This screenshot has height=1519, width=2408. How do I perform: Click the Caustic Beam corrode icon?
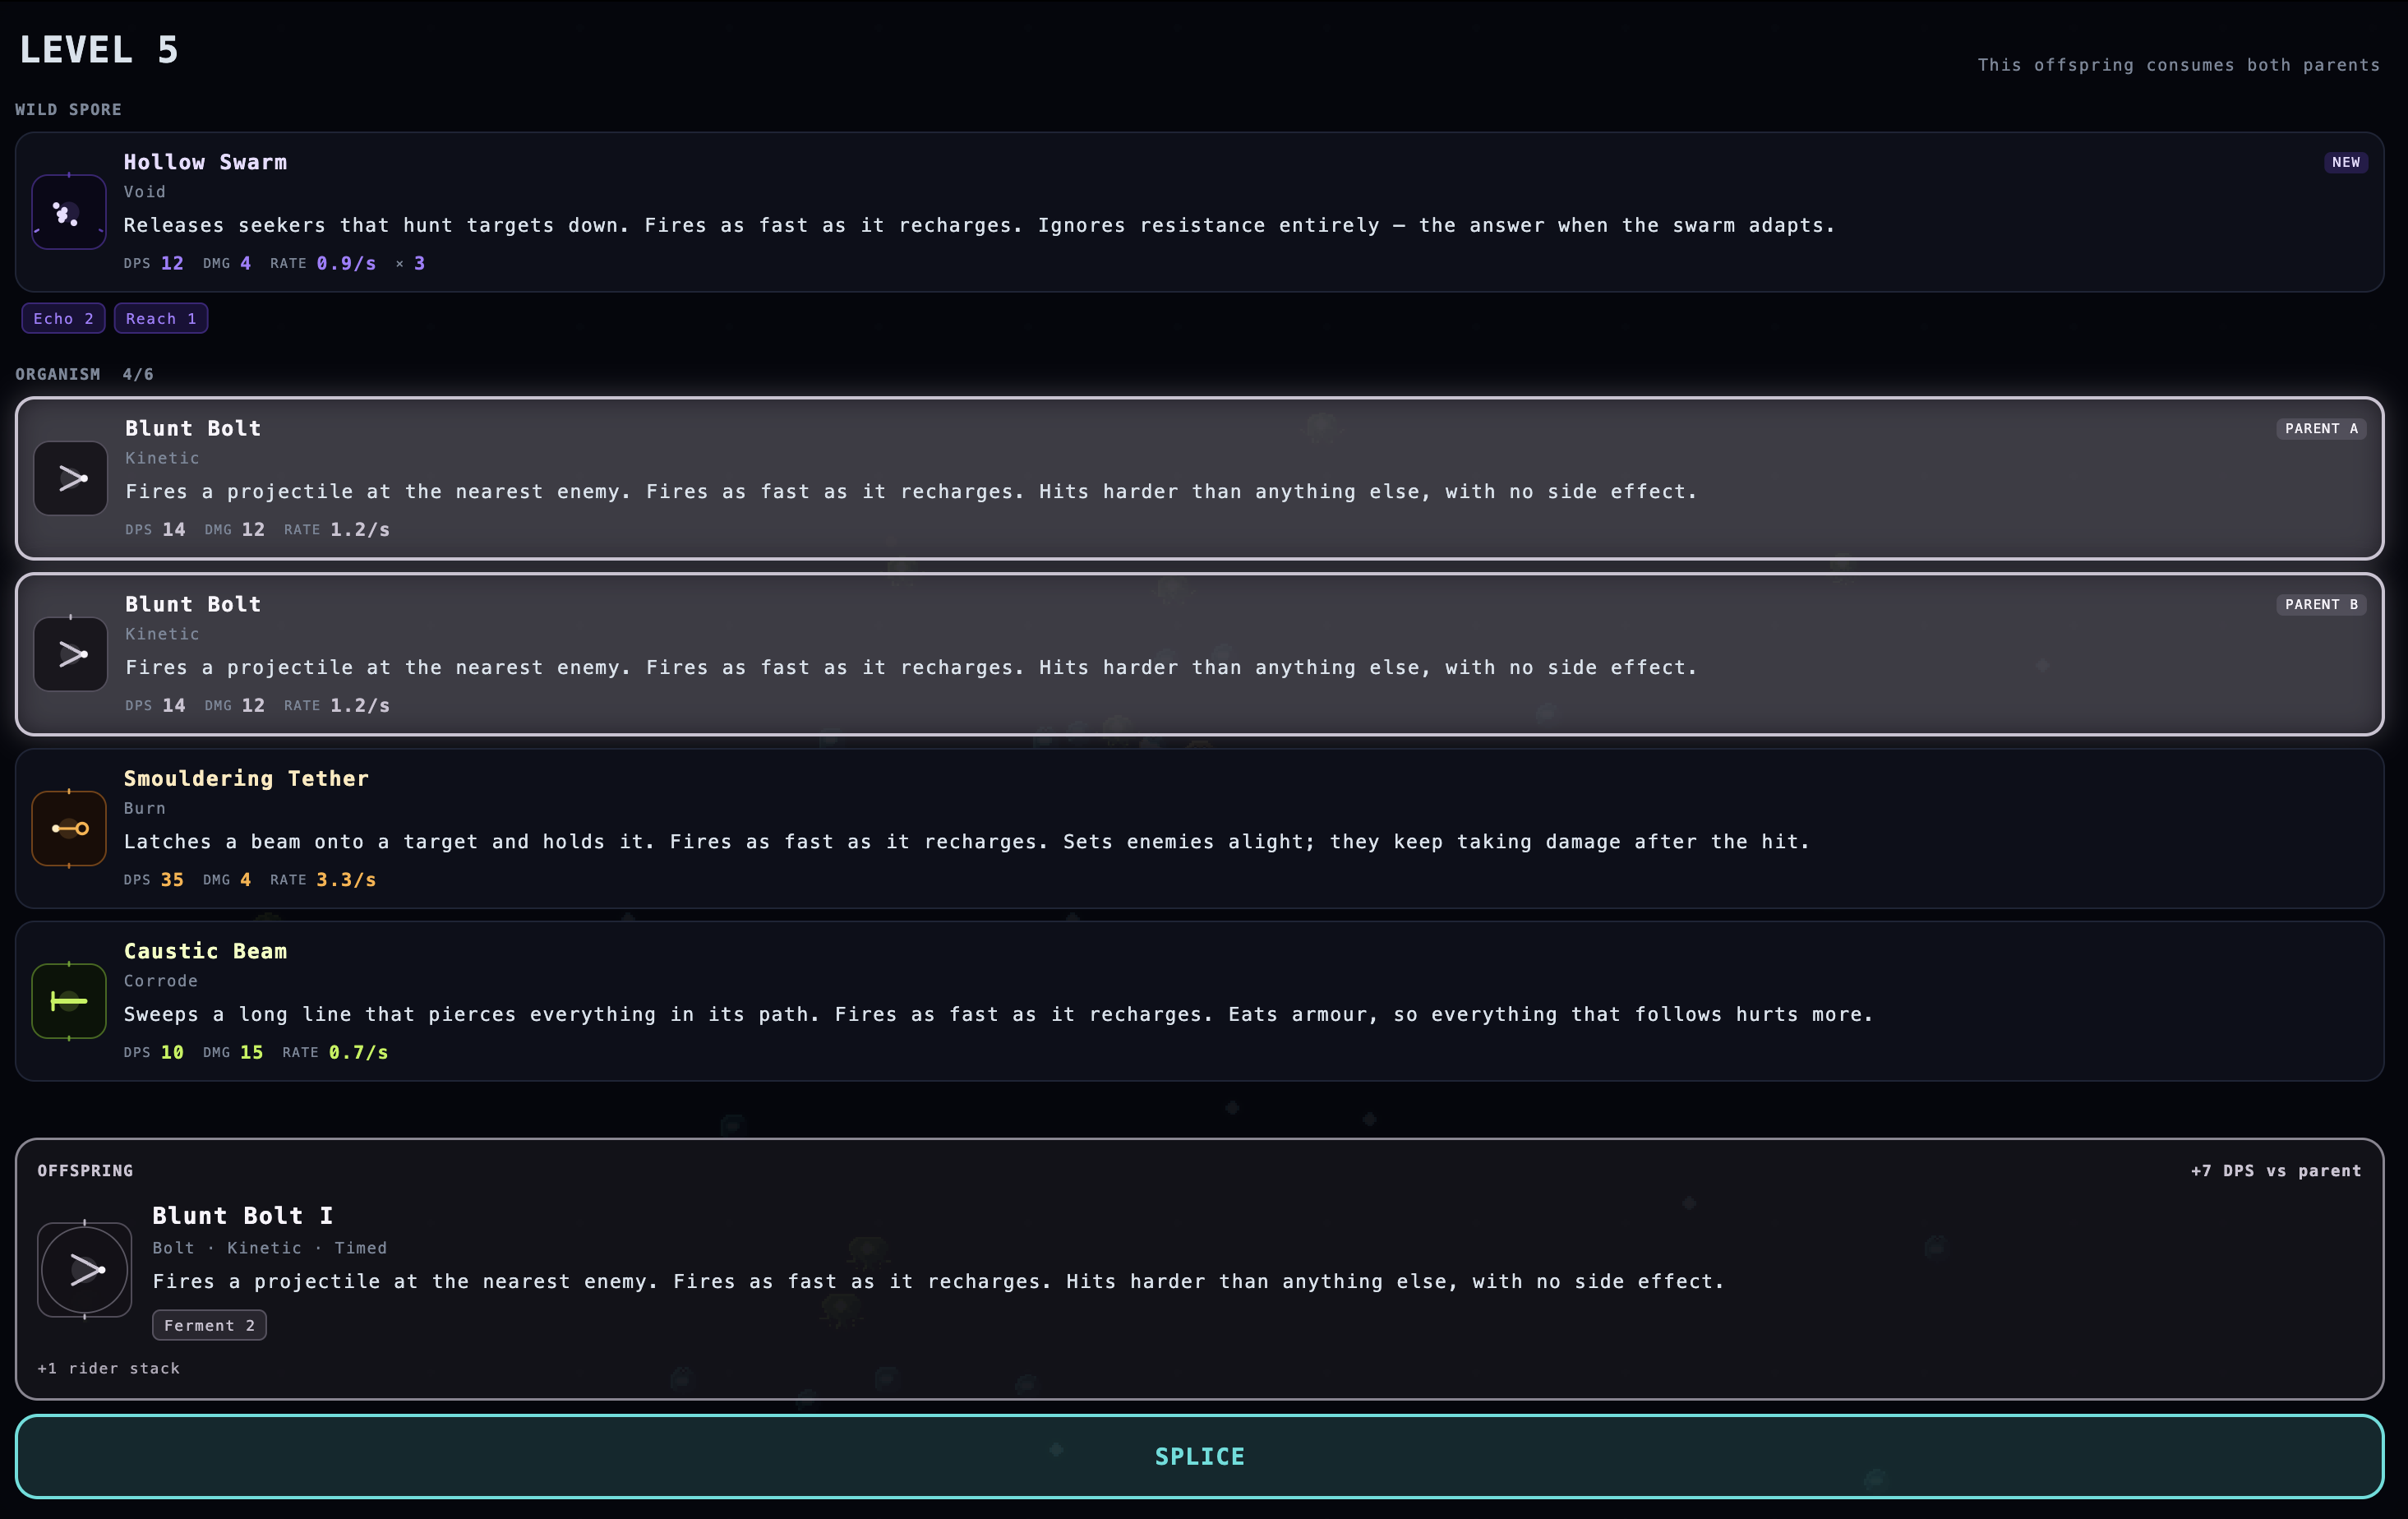(69, 1001)
